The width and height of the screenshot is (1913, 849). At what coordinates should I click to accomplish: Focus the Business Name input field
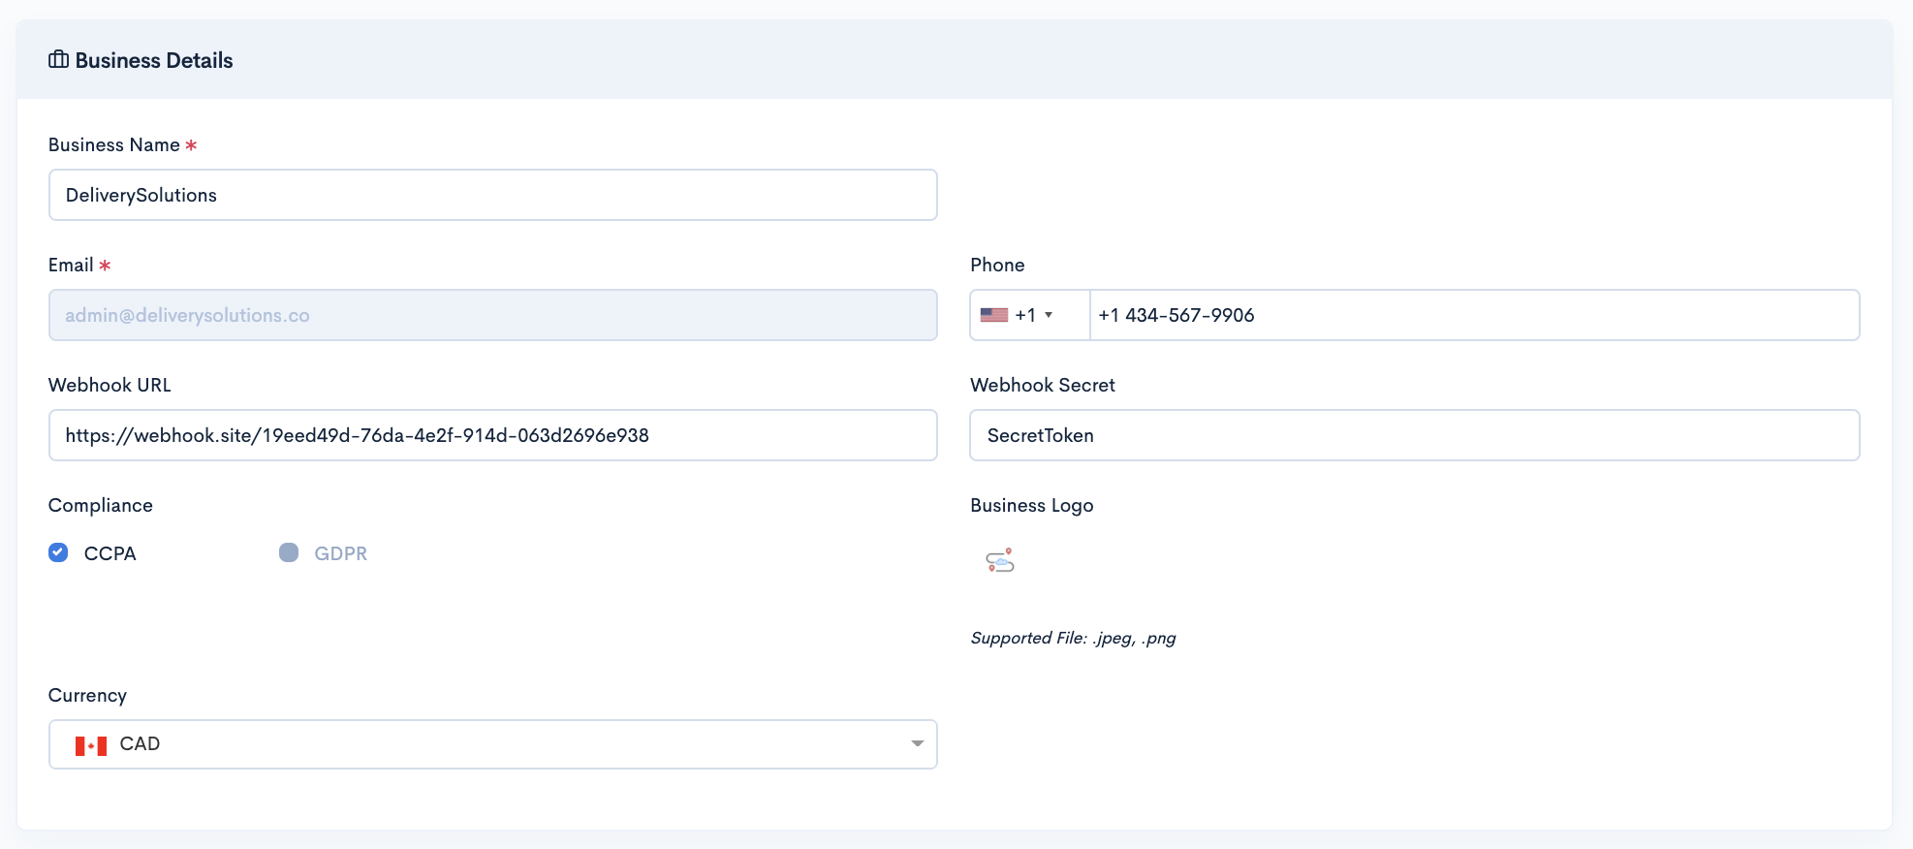493,195
